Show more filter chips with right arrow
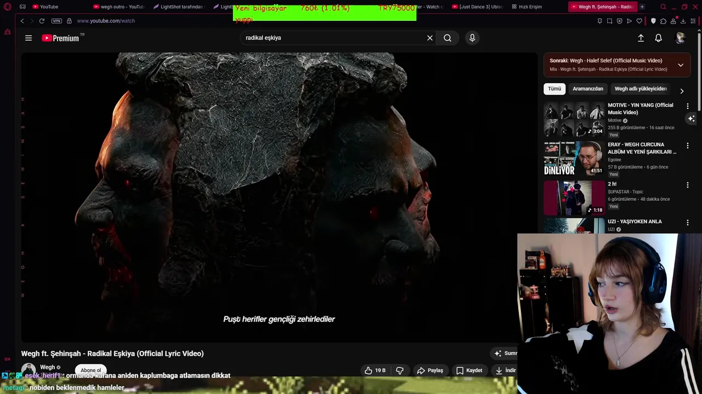Image resolution: width=702 pixels, height=394 pixels. [x=682, y=91]
